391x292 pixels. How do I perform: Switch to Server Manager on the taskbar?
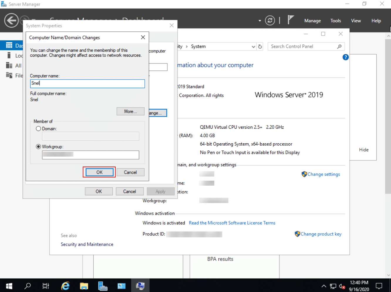point(103,286)
